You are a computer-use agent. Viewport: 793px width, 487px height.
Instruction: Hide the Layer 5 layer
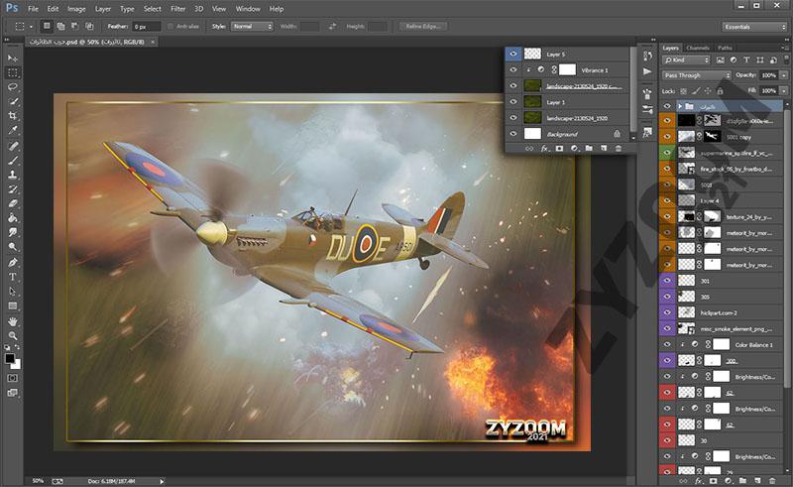(x=513, y=54)
